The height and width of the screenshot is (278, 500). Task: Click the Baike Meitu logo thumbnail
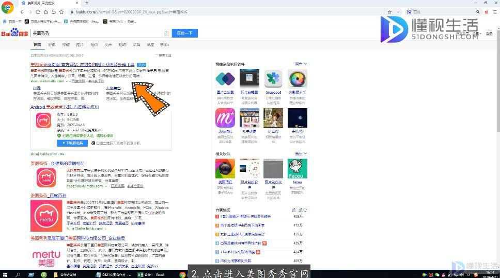(x=46, y=216)
